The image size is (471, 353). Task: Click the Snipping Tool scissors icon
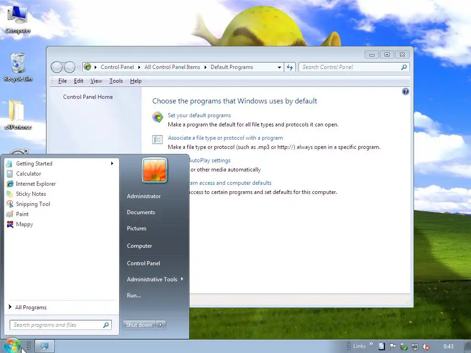10,204
